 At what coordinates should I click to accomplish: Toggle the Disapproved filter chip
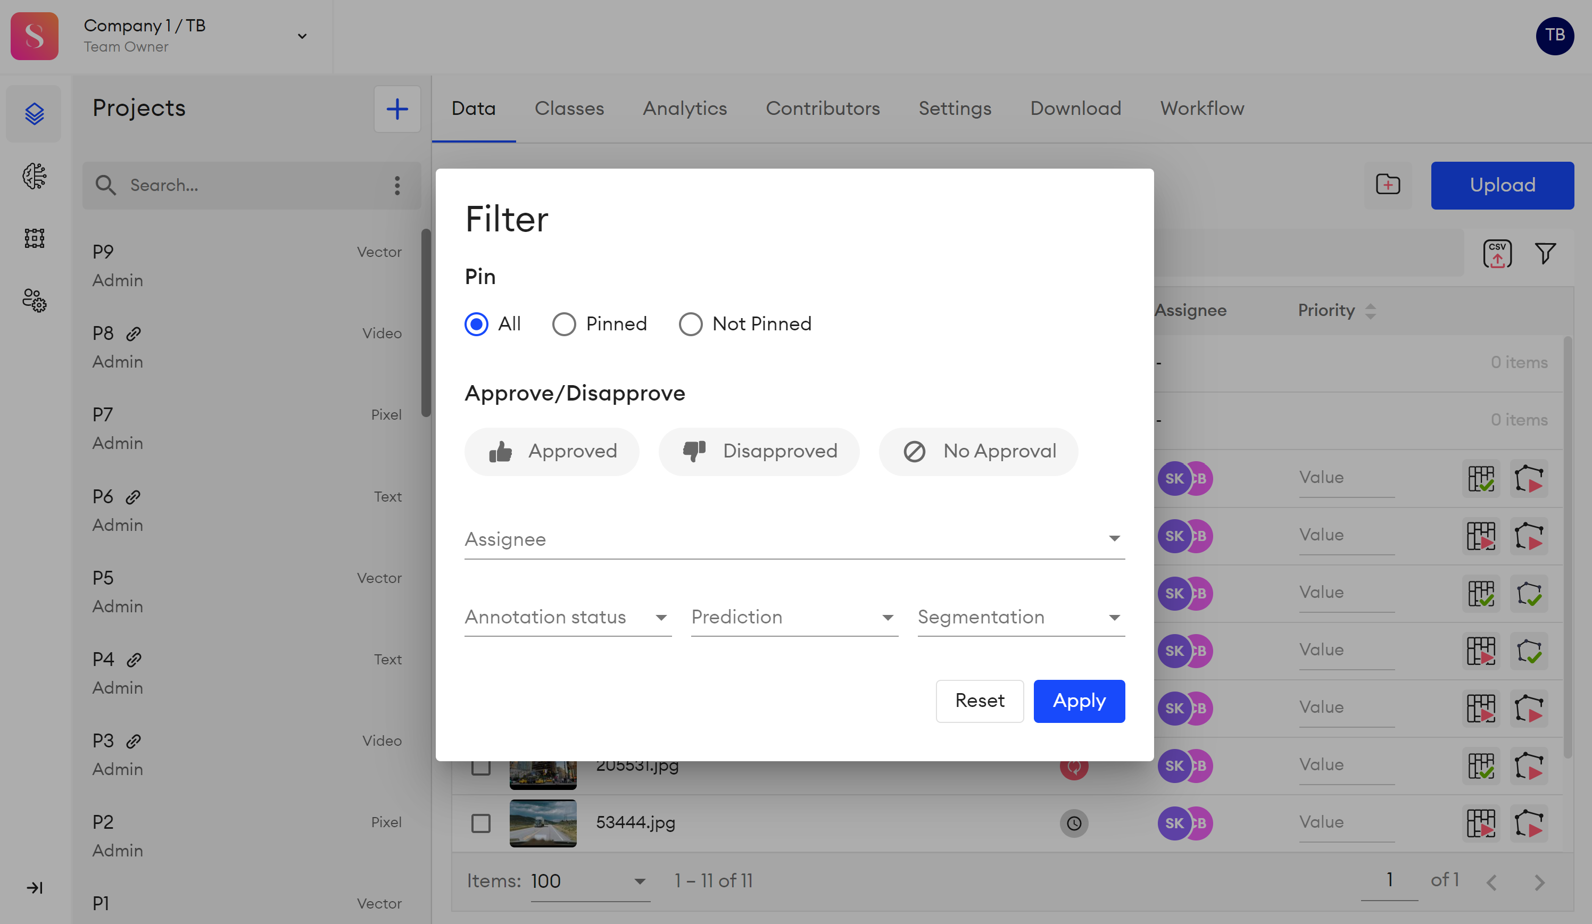point(759,451)
